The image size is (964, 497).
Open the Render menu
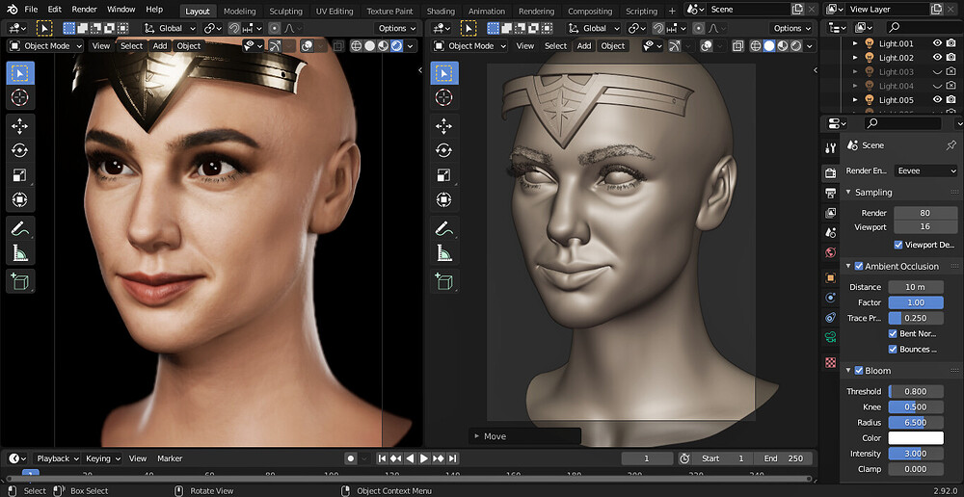84,10
